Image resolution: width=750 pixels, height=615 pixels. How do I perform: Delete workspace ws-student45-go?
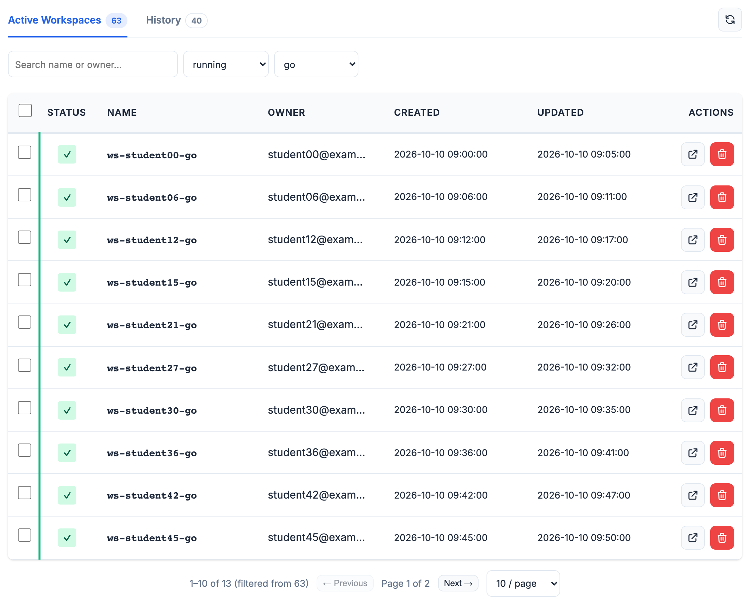pyautogui.click(x=722, y=538)
